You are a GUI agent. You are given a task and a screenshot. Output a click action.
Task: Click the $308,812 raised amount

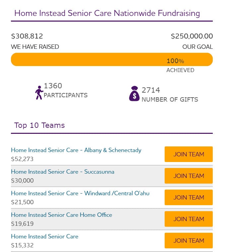[27, 36]
